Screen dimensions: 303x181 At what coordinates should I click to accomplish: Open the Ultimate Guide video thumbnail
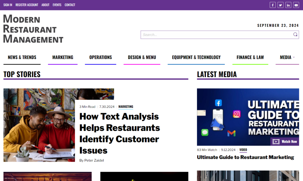coord(248,117)
